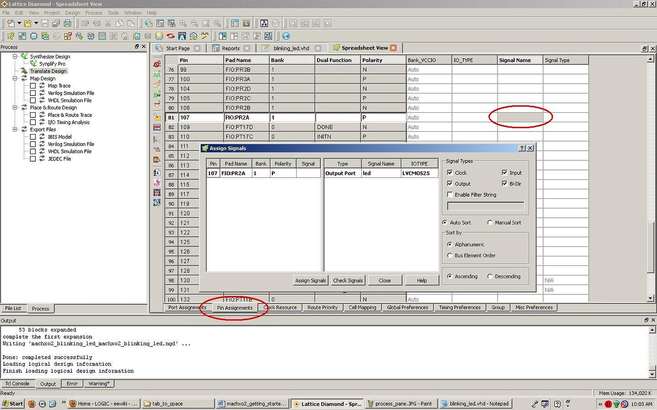
Task: Click the filter string input field
Action: click(x=486, y=206)
